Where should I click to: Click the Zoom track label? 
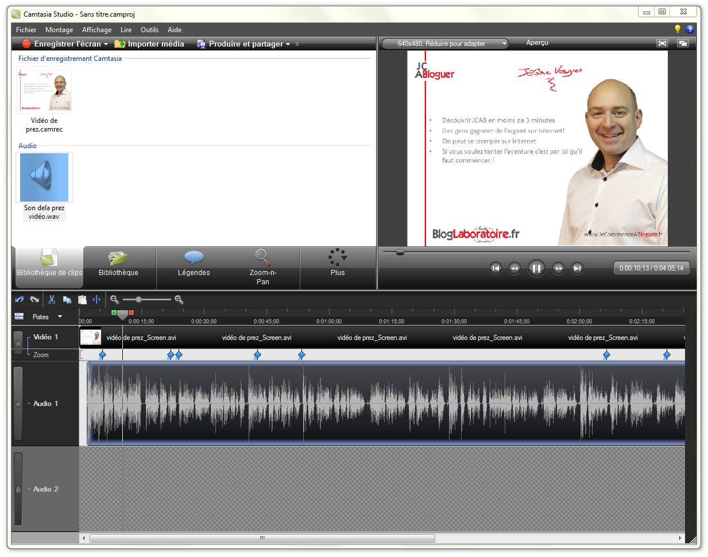click(x=41, y=355)
